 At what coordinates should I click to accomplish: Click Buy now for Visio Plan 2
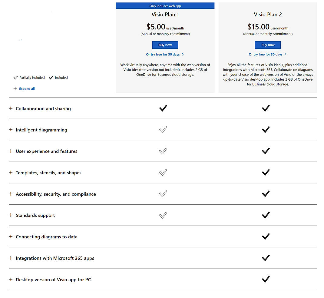pyautogui.click(x=268, y=45)
